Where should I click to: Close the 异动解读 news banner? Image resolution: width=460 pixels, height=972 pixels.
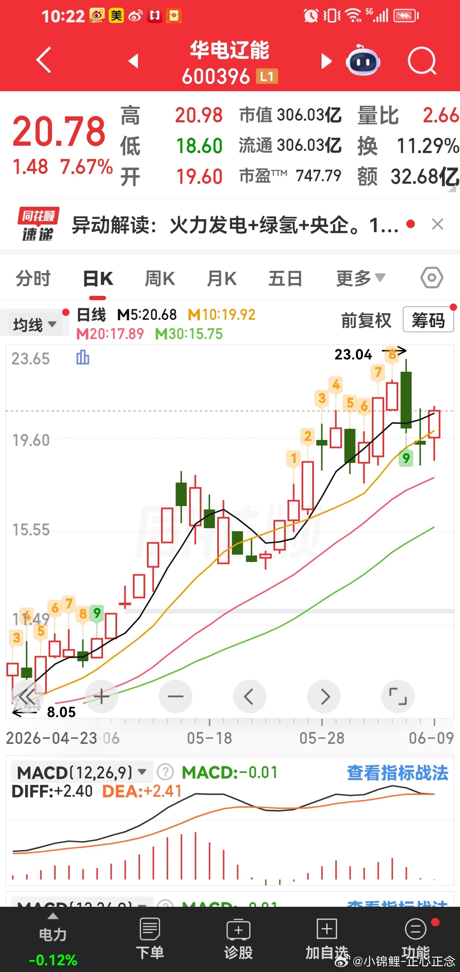(437, 224)
